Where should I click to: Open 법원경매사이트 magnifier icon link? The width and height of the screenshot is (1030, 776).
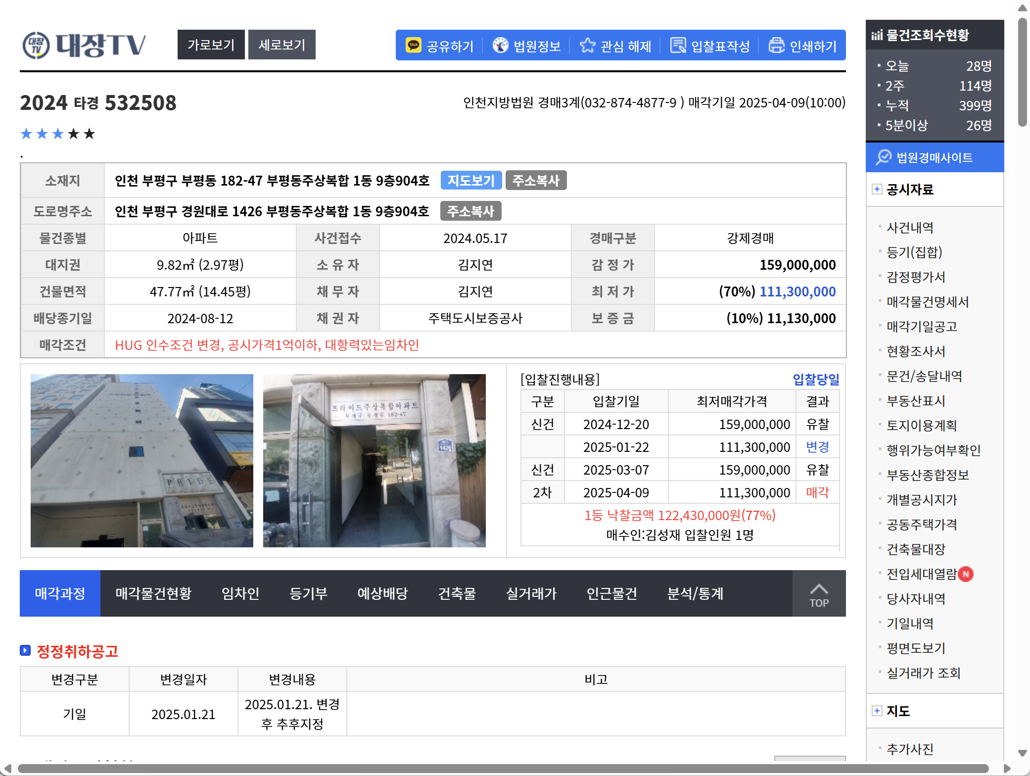(x=883, y=157)
